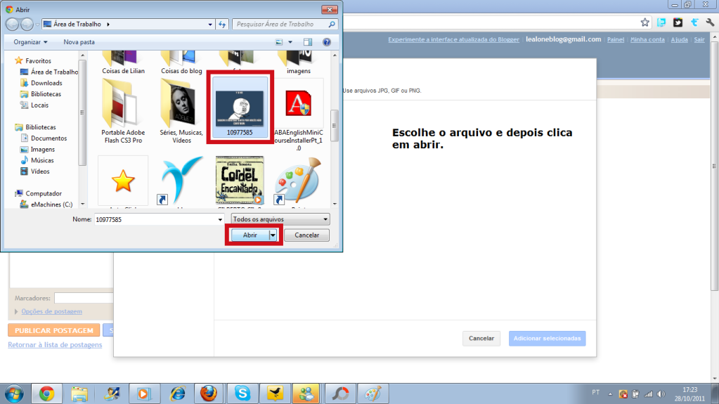Click the bookmark star in the address bar
The height and width of the screenshot is (404, 719).
(644, 22)
